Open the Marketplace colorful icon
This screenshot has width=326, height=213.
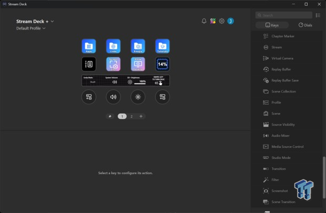213,21
